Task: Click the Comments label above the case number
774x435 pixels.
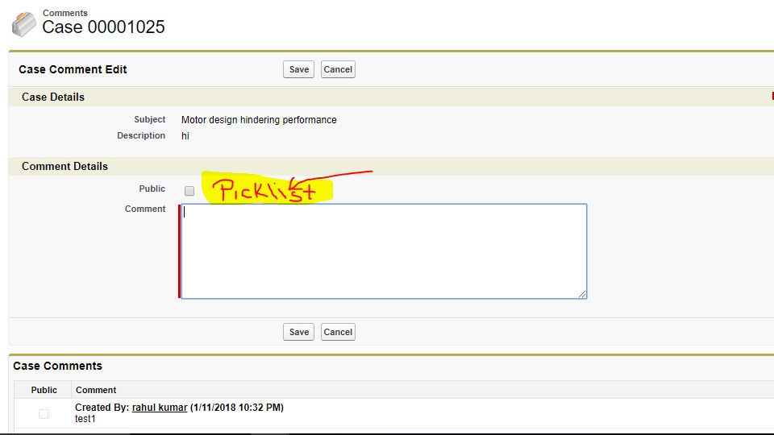Action: pos(64,13)
